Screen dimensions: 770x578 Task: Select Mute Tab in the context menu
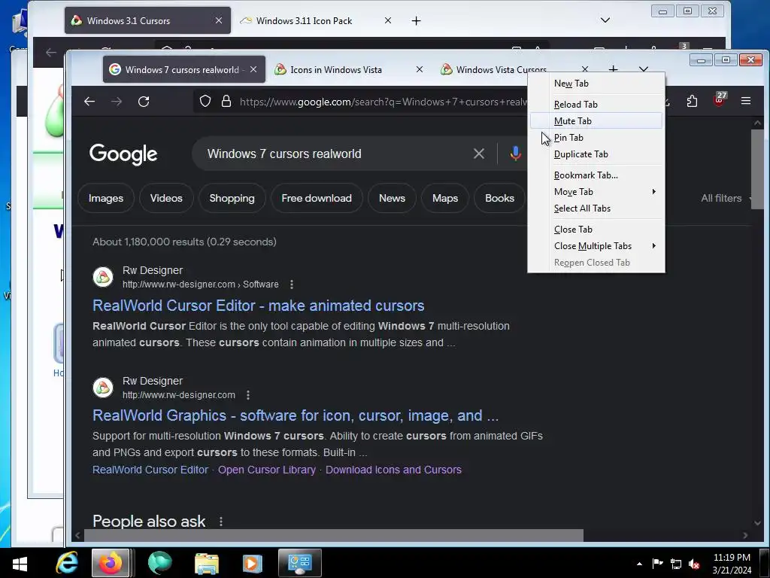click(596, 121)
